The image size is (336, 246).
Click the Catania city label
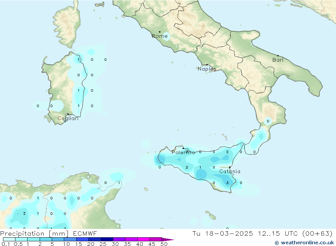click(x=230, y=171)
